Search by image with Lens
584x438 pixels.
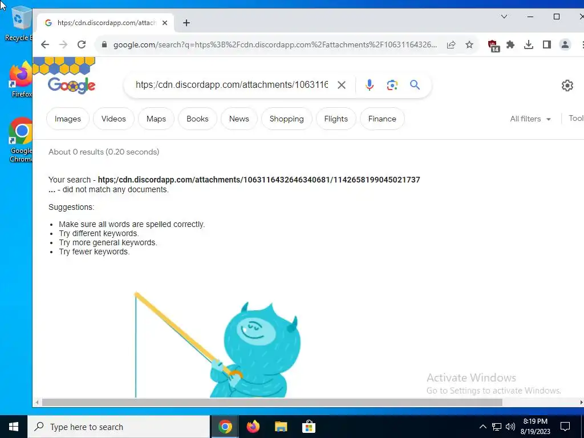click(x=392, y=86)
